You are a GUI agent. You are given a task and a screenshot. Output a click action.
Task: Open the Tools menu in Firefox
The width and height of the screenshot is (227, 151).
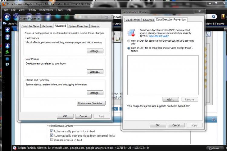[x=59, y=10]
